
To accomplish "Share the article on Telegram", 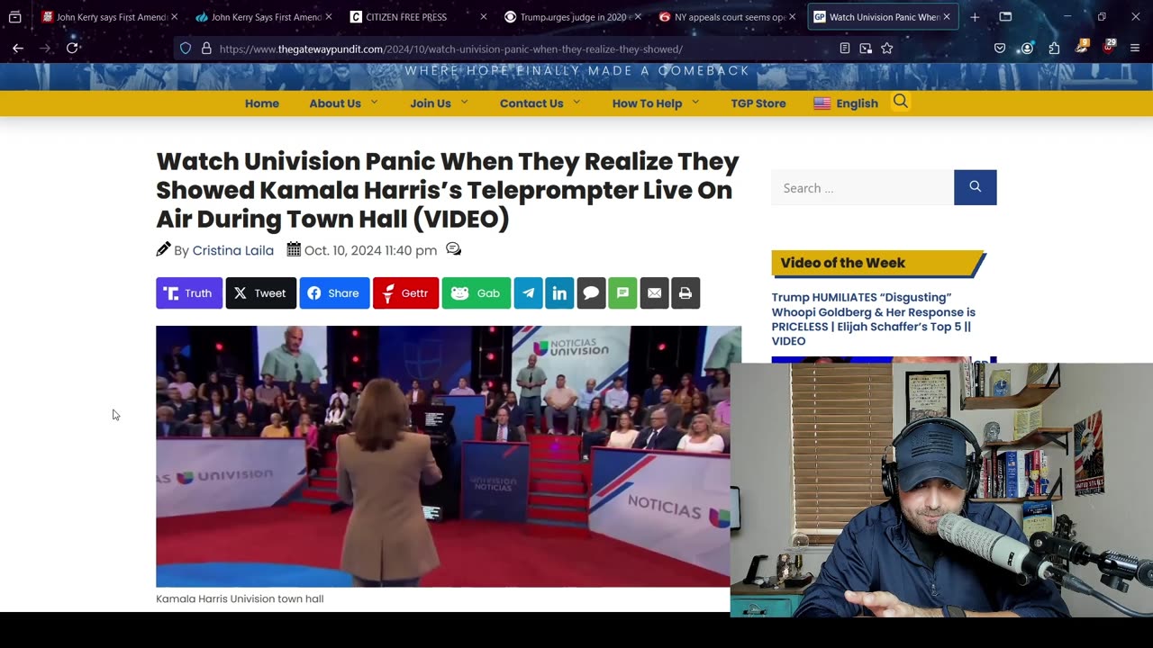I will coord(528,293).
